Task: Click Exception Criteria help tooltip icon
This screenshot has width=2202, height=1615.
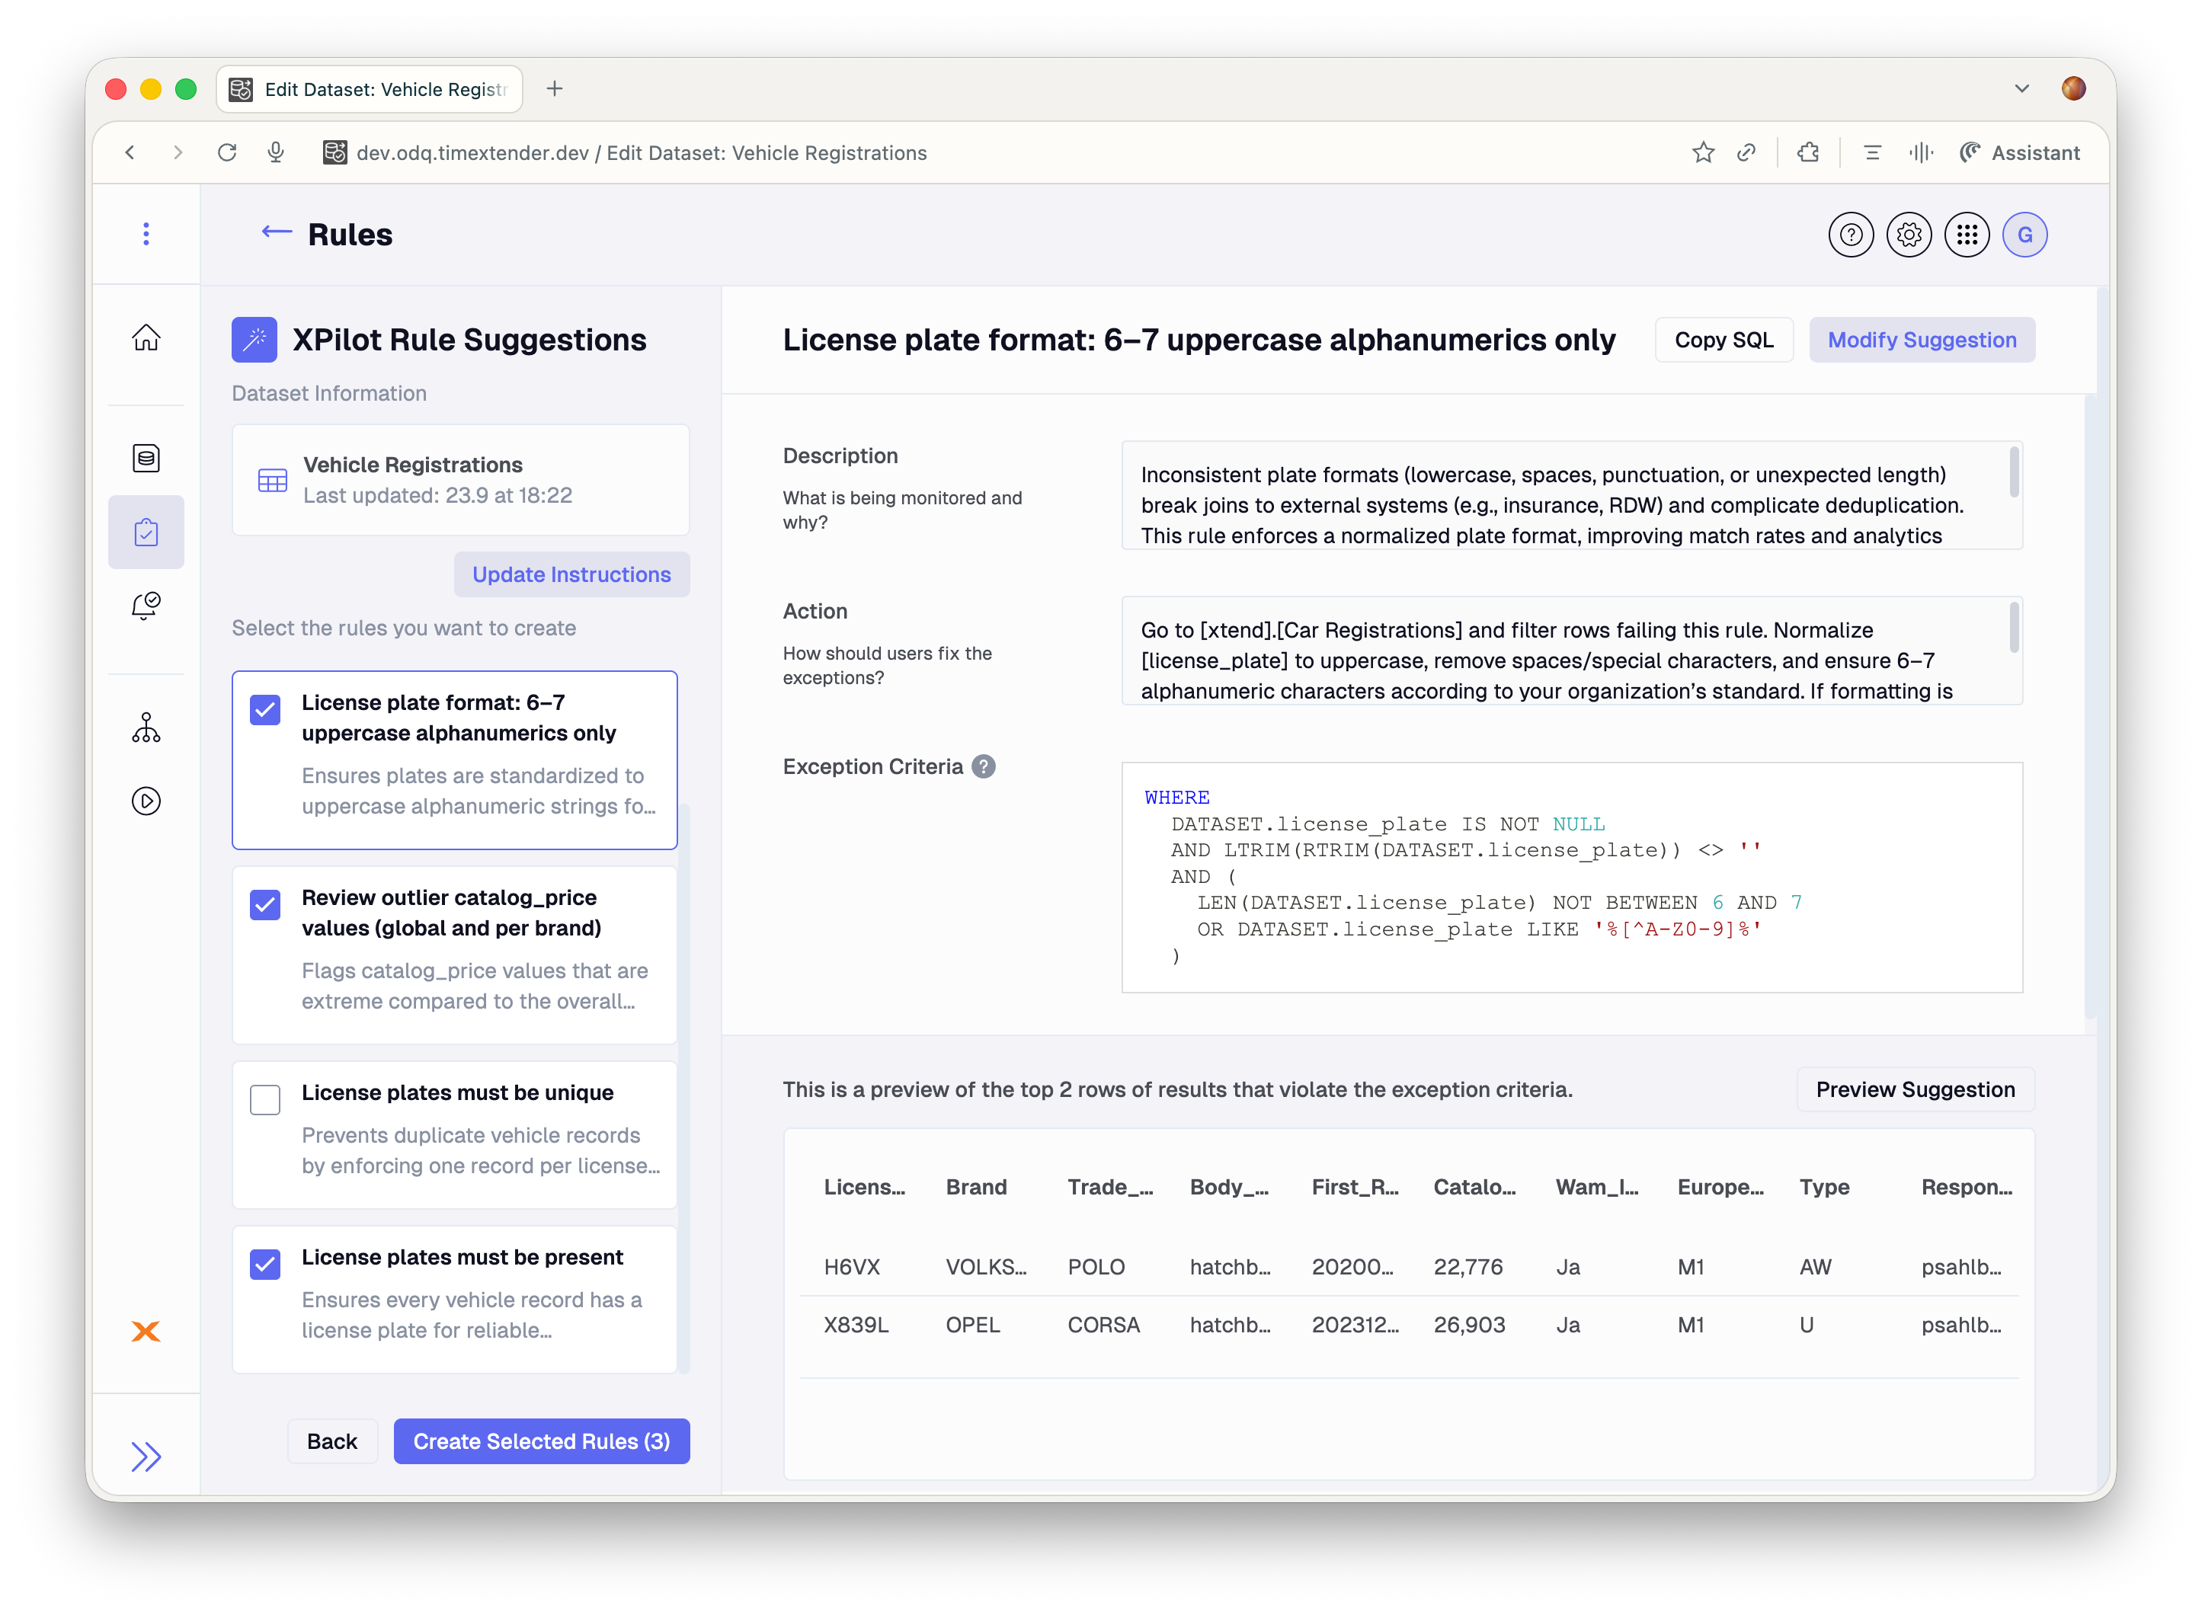Action: 984,766
